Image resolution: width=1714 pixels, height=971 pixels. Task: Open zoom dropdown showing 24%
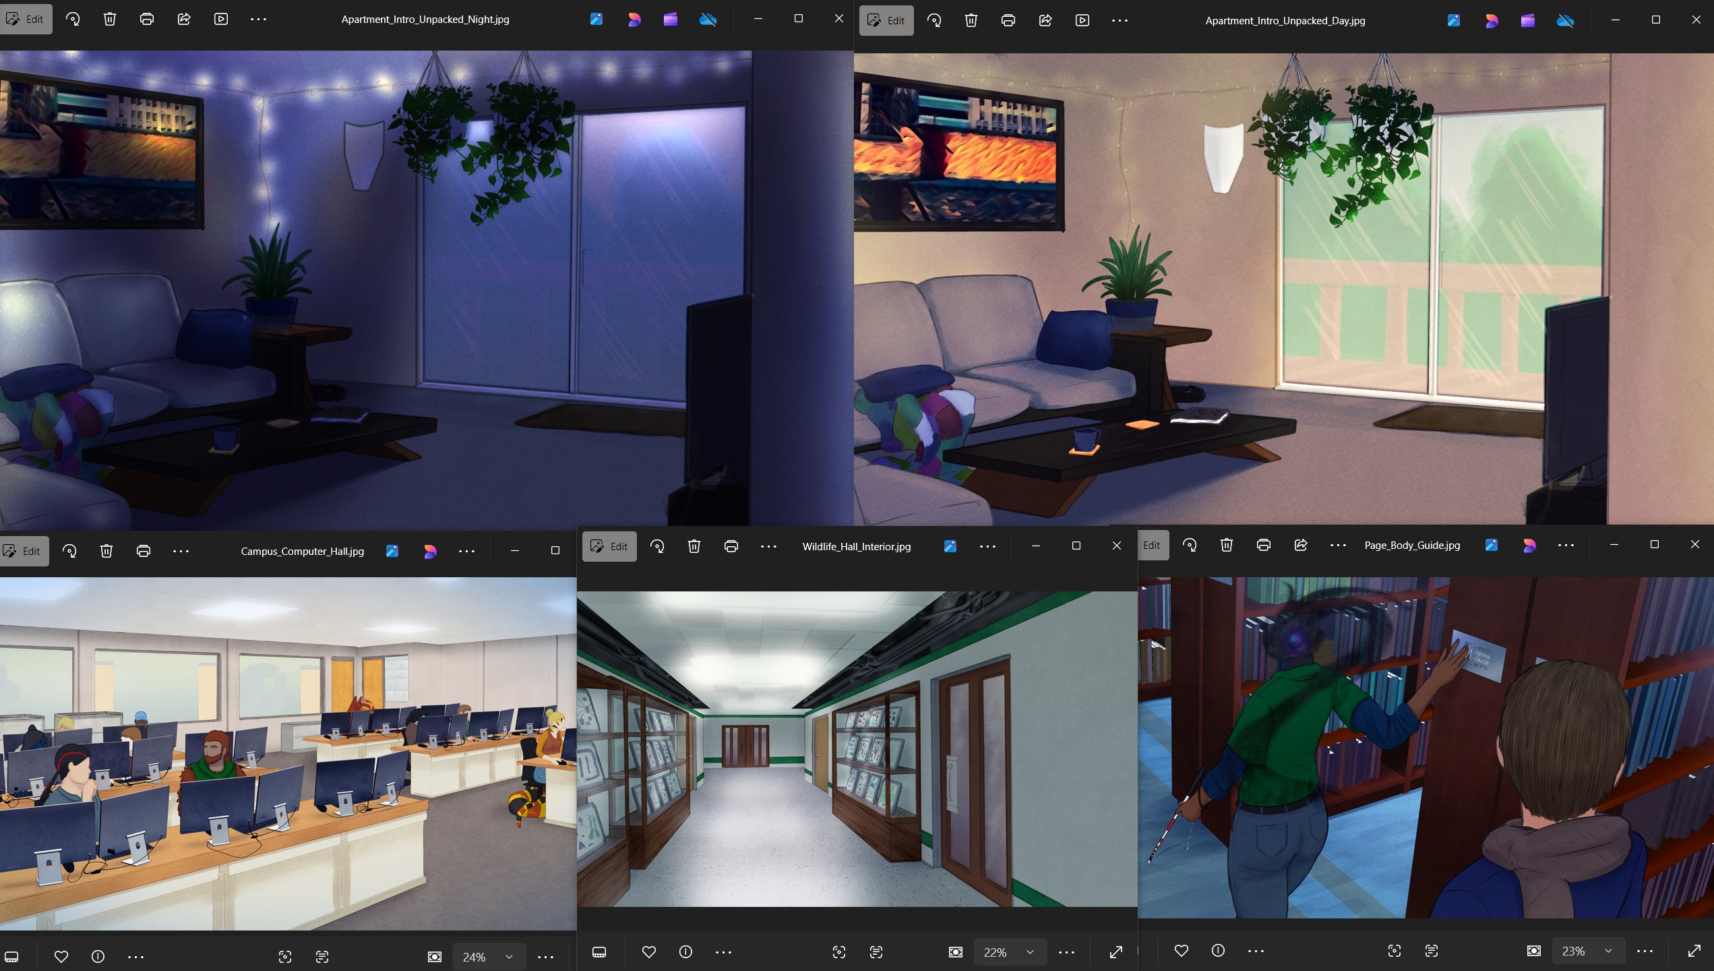point(488,957)
